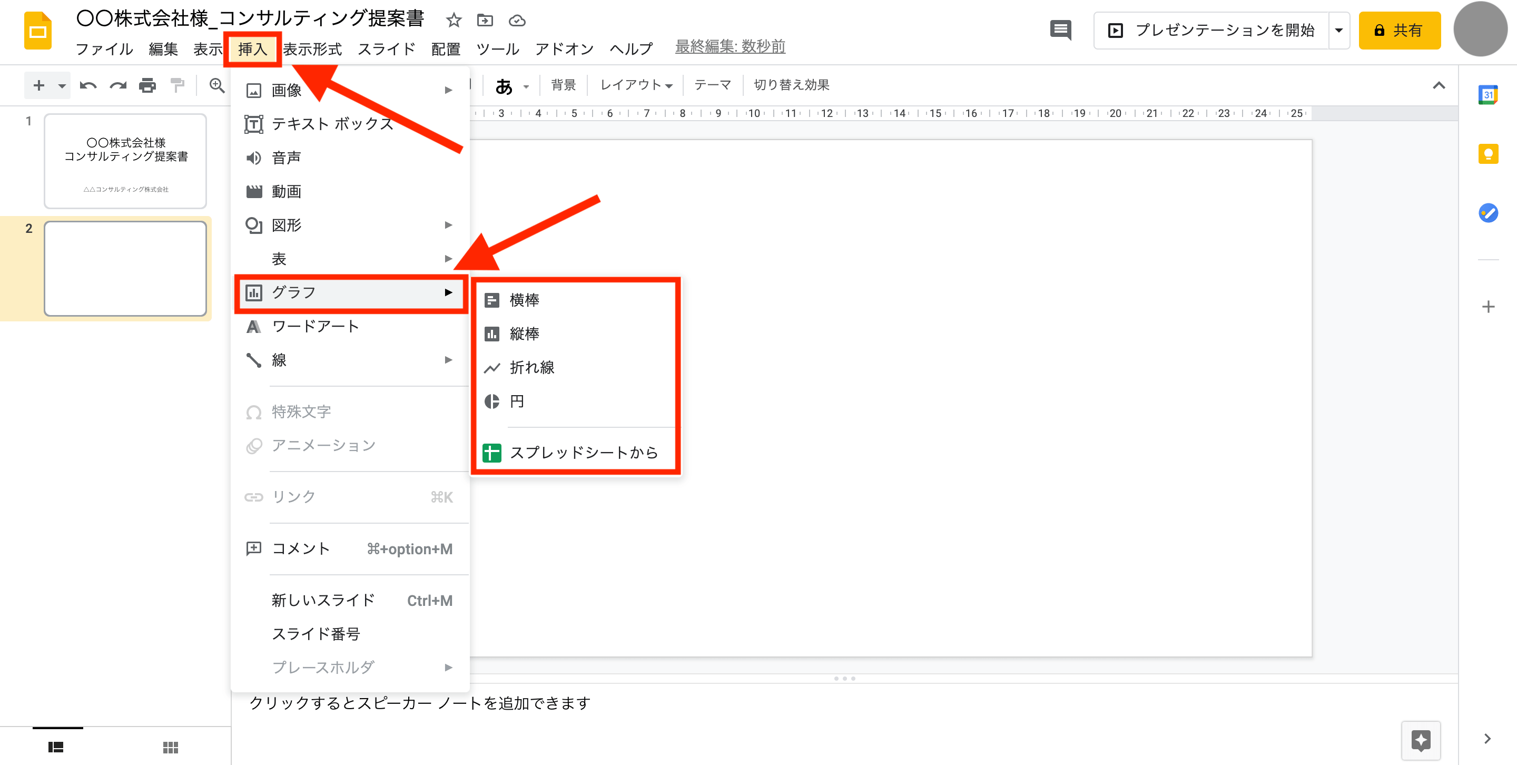
Task: Collapse the toolbar with chevron
Action: tap(1439, 85)
